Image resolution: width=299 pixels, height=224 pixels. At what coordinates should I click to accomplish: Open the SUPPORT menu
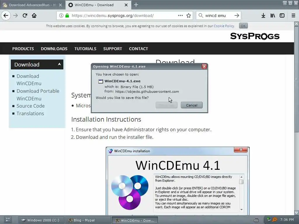(x=112, y=49)
